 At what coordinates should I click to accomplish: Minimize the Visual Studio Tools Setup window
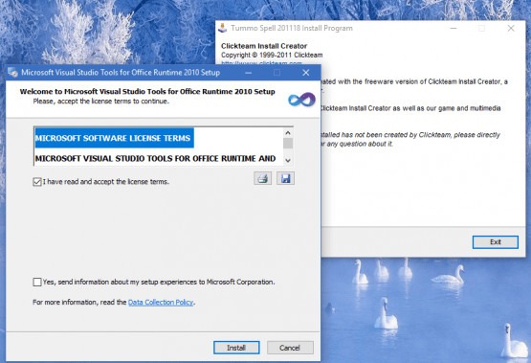tap(248, 73)
